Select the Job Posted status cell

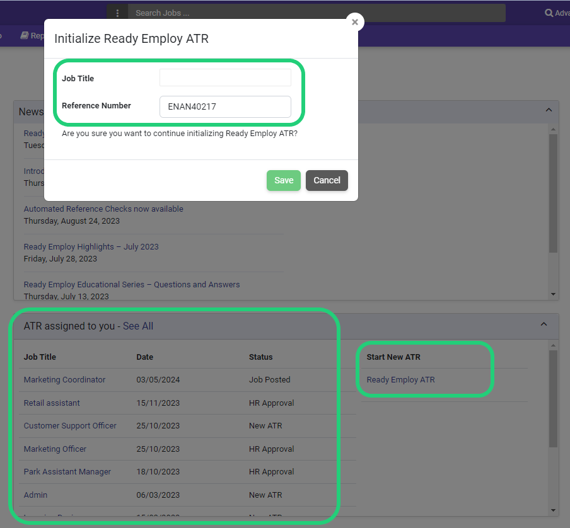[269, 379]
